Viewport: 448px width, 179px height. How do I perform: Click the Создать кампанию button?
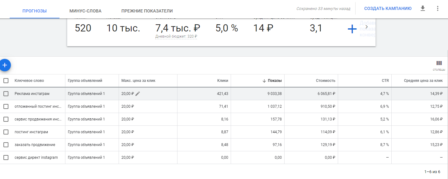tap(388, 8)
